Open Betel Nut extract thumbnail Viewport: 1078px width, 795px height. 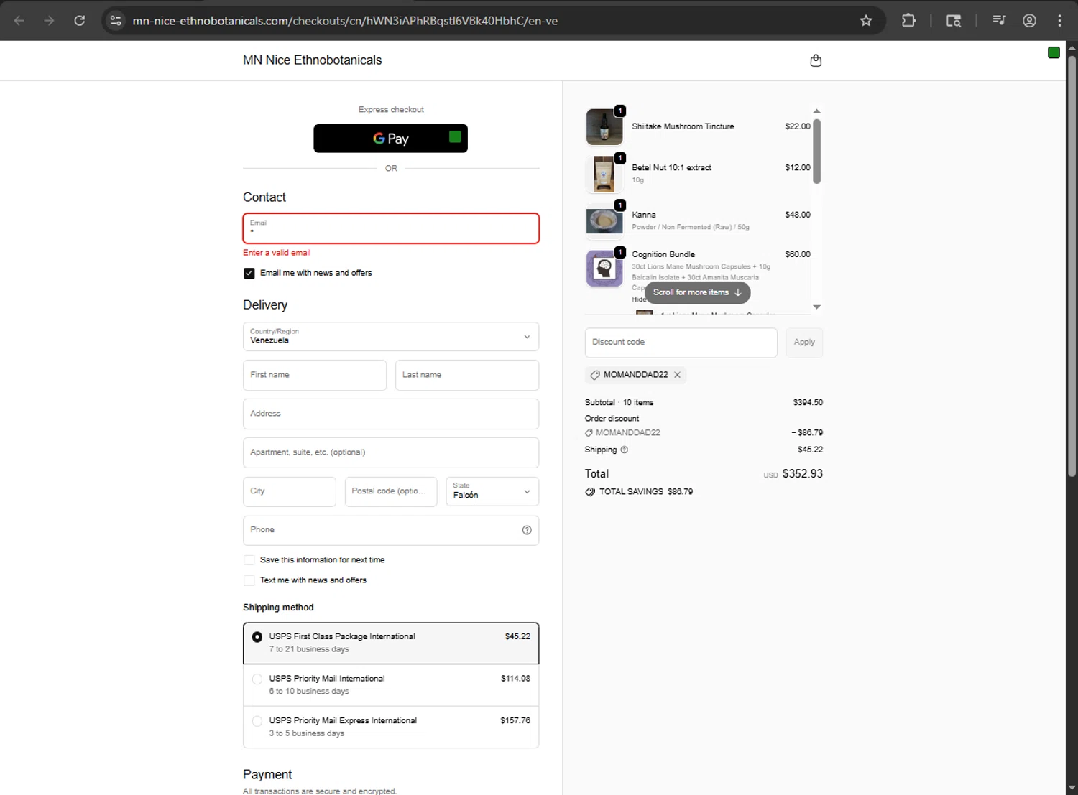pos(604,174)
